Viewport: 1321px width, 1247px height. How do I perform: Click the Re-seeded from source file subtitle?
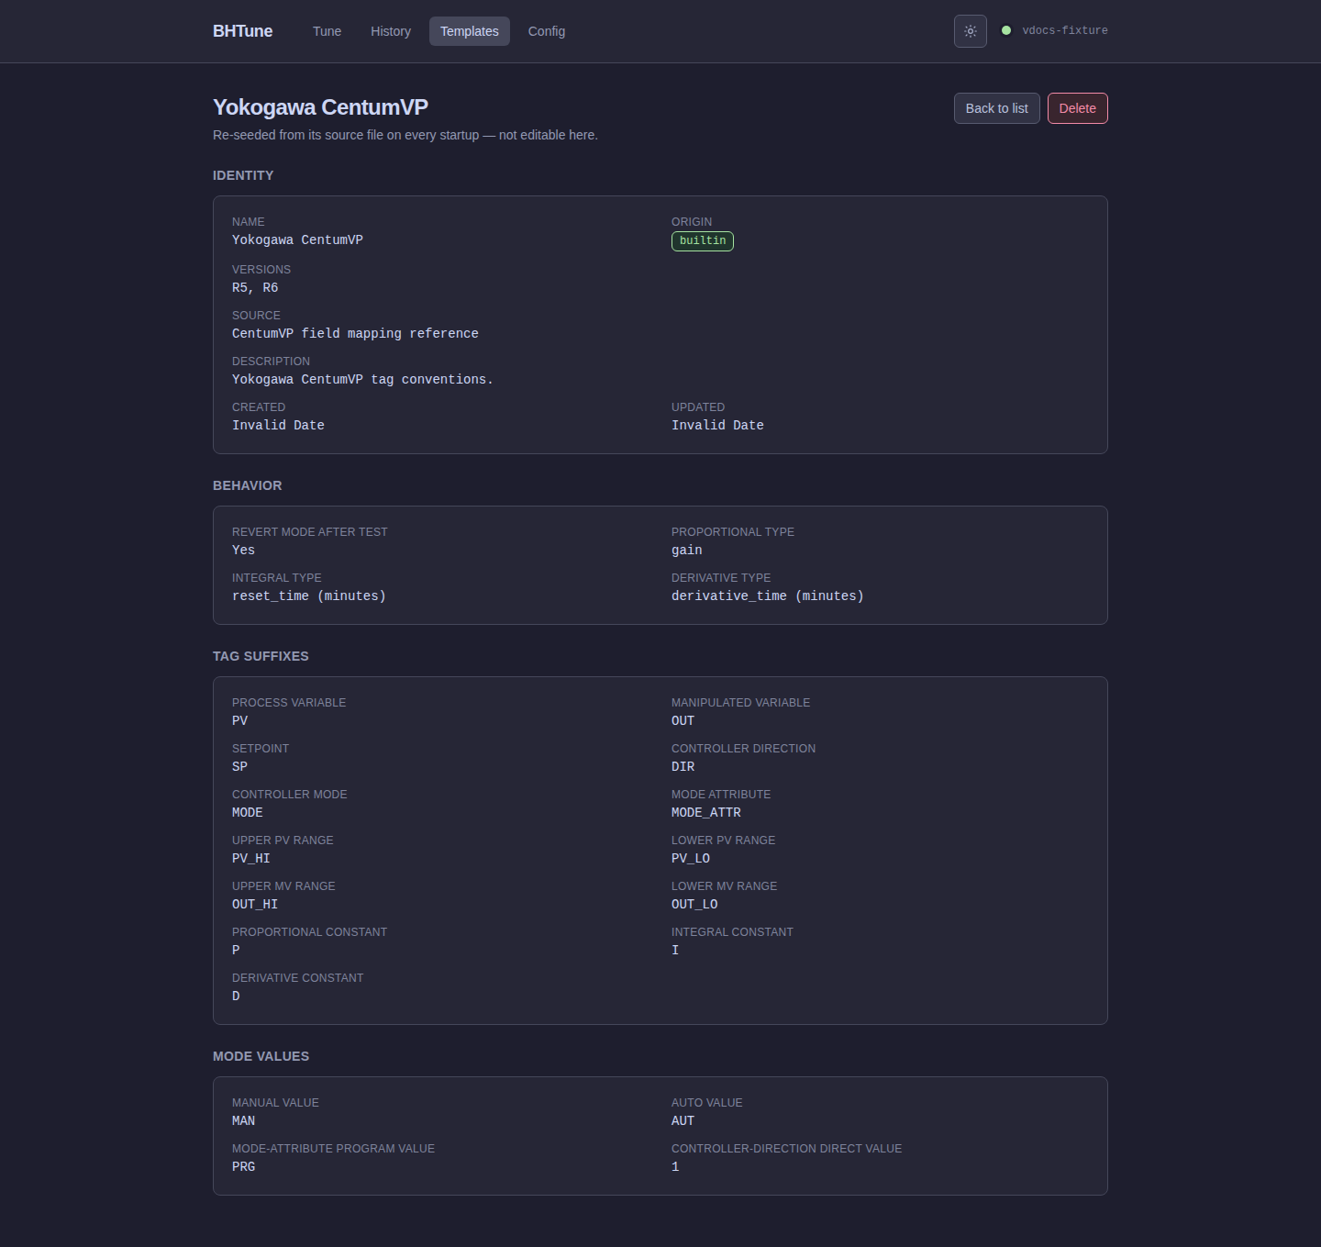pyautogui.click(x=405, y=135)
